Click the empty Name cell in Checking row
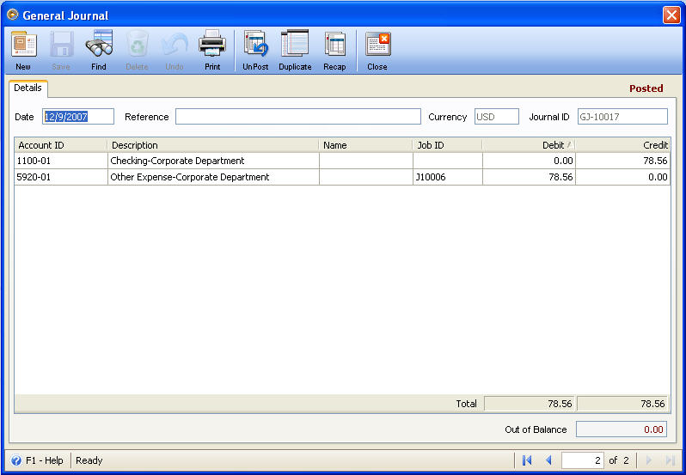The height and width of the screenshot is (475, 686). coord(366,161)
